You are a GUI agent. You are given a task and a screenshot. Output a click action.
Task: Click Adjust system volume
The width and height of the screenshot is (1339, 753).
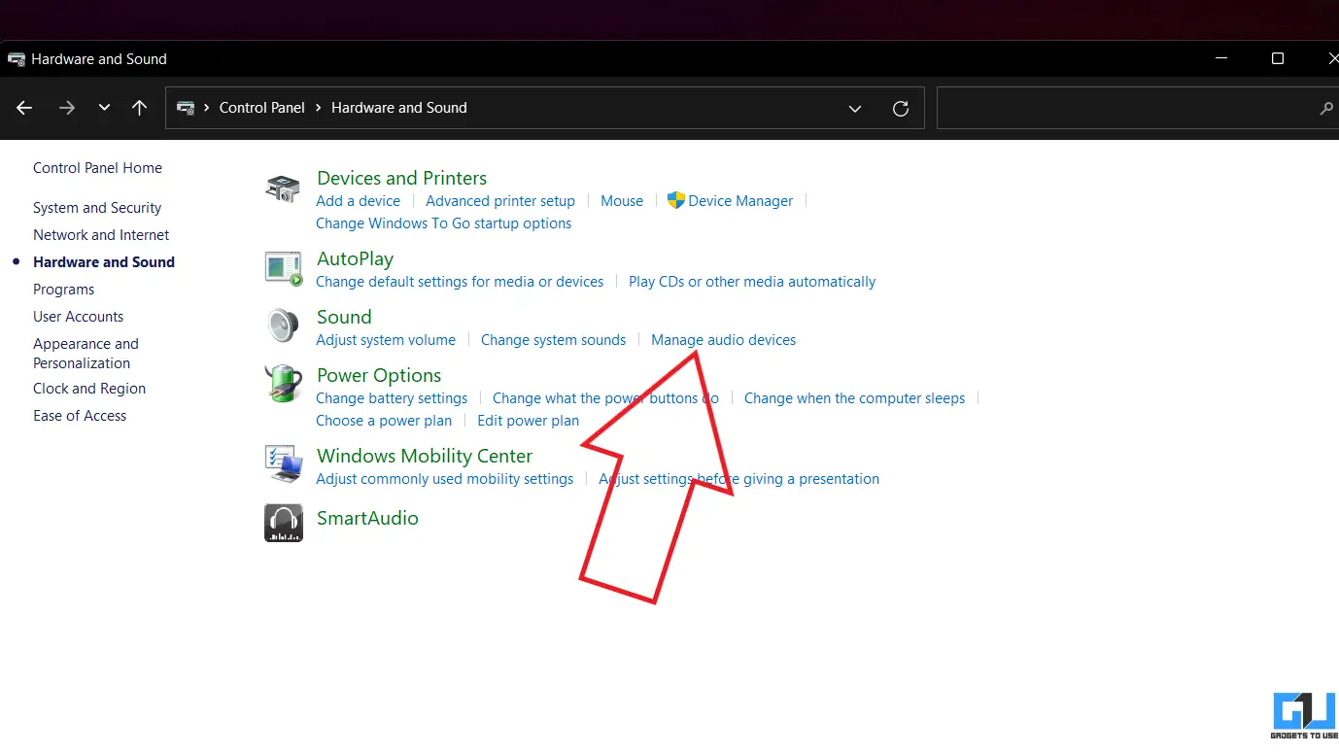386,340
